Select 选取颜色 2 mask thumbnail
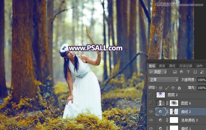Screen dimensions: 206x130 [x=174, y=120]
